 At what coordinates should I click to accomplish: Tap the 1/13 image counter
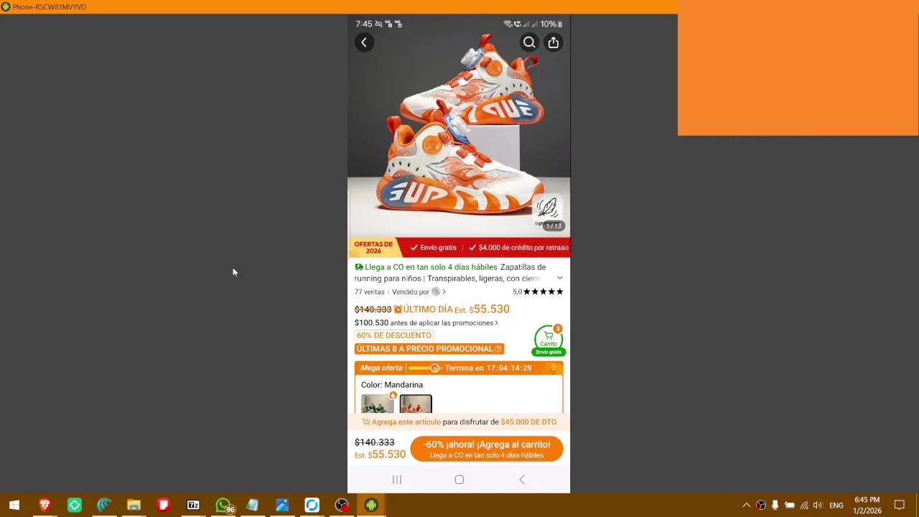pyautogui.click(x=554, y=226)
